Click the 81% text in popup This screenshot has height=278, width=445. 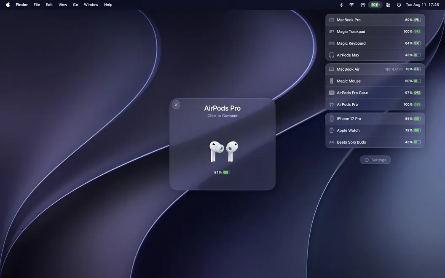(218, 172)
